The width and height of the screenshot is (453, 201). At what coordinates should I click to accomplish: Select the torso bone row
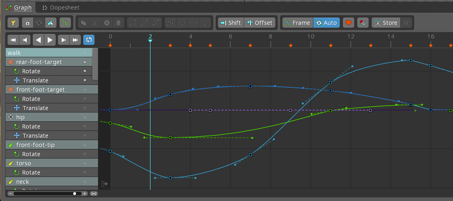pyautogui.click(x=52, y=163)
